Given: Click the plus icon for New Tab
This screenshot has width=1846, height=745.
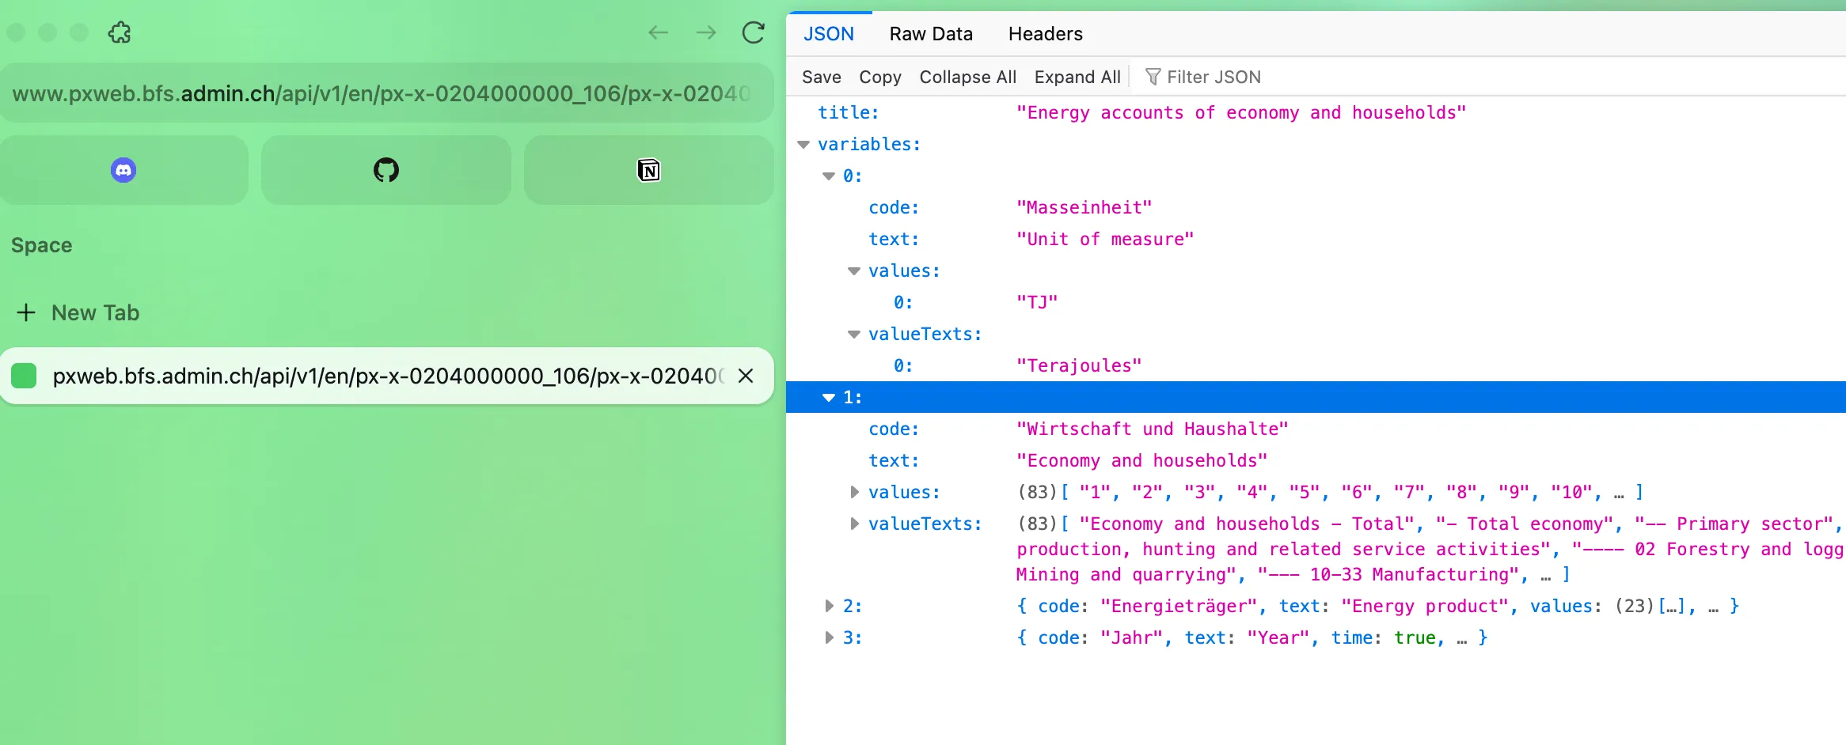Looking at the screenshot, I should tap(26, 312).
